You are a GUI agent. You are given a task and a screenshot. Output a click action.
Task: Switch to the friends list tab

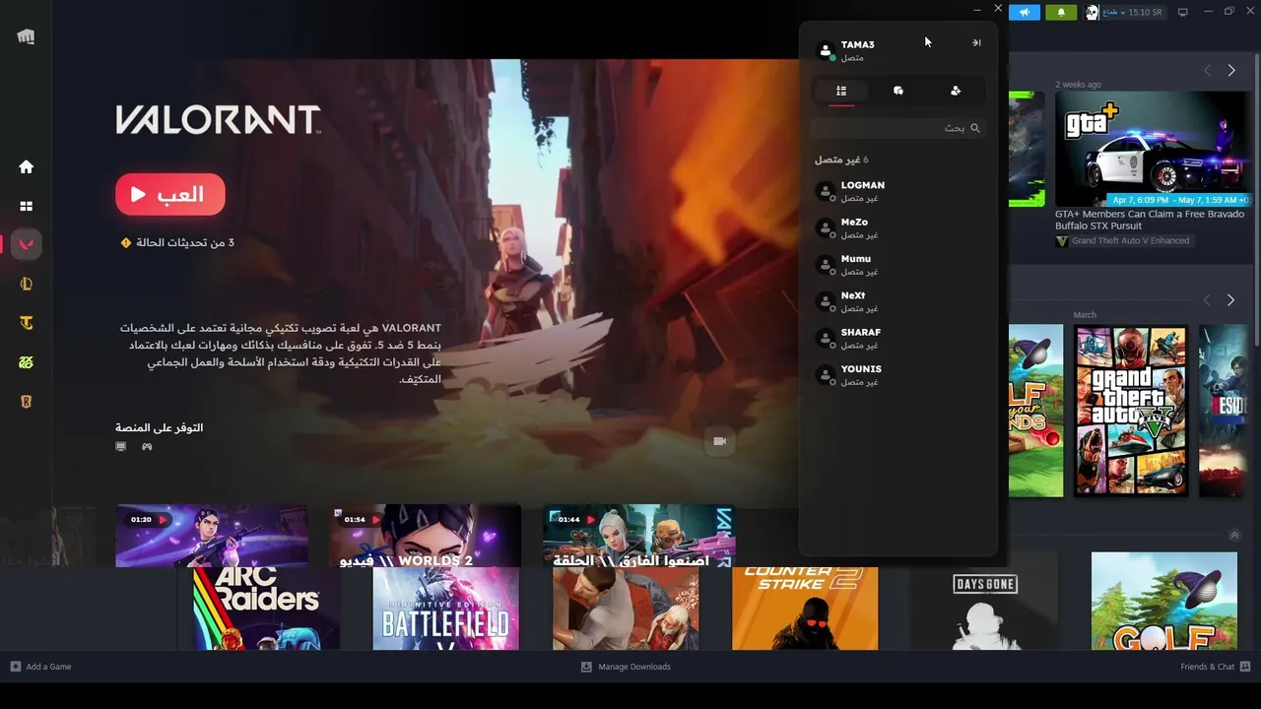coord(841,91)
